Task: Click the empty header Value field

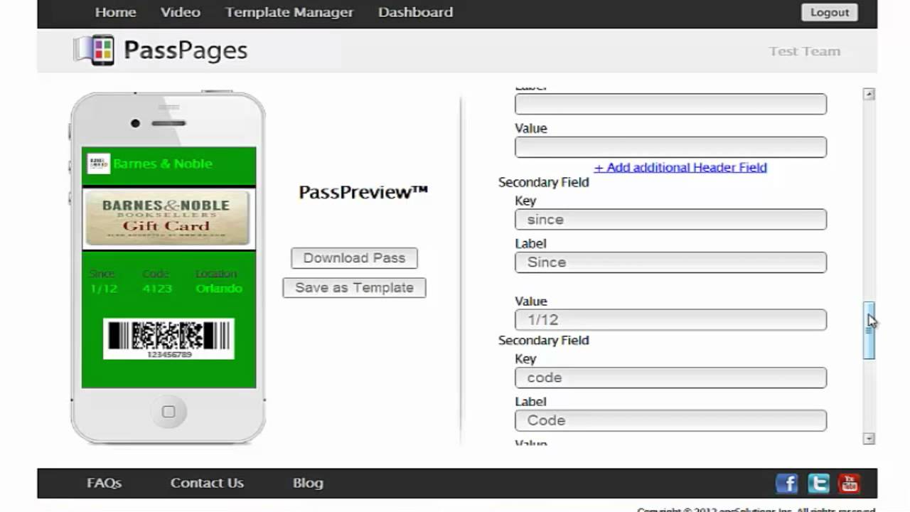Action: click(670, 147)
